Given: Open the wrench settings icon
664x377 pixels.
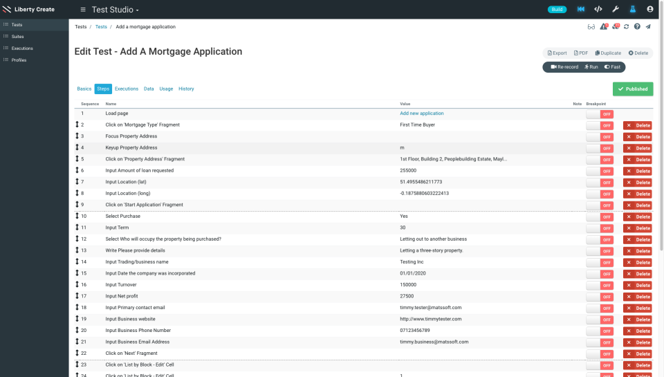Looking at the screenshot, I should pos(616,10).
